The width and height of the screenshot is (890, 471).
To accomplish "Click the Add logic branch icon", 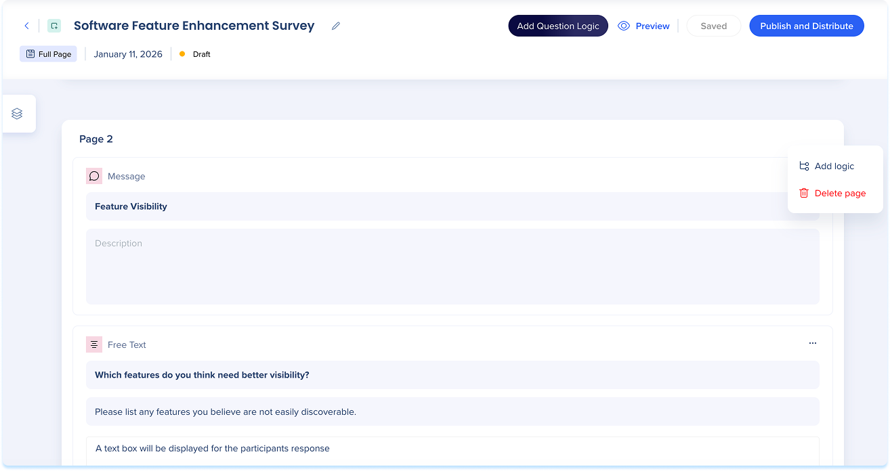I will tap(804, 166).
